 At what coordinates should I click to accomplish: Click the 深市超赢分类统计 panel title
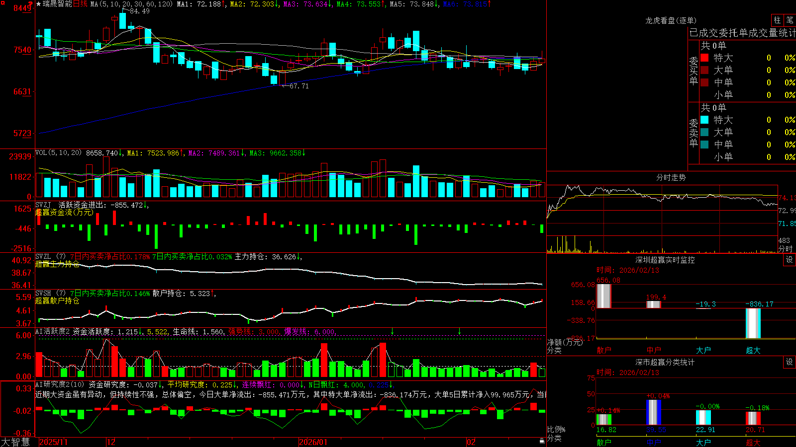pyautogui.click(x=665, y=362)
